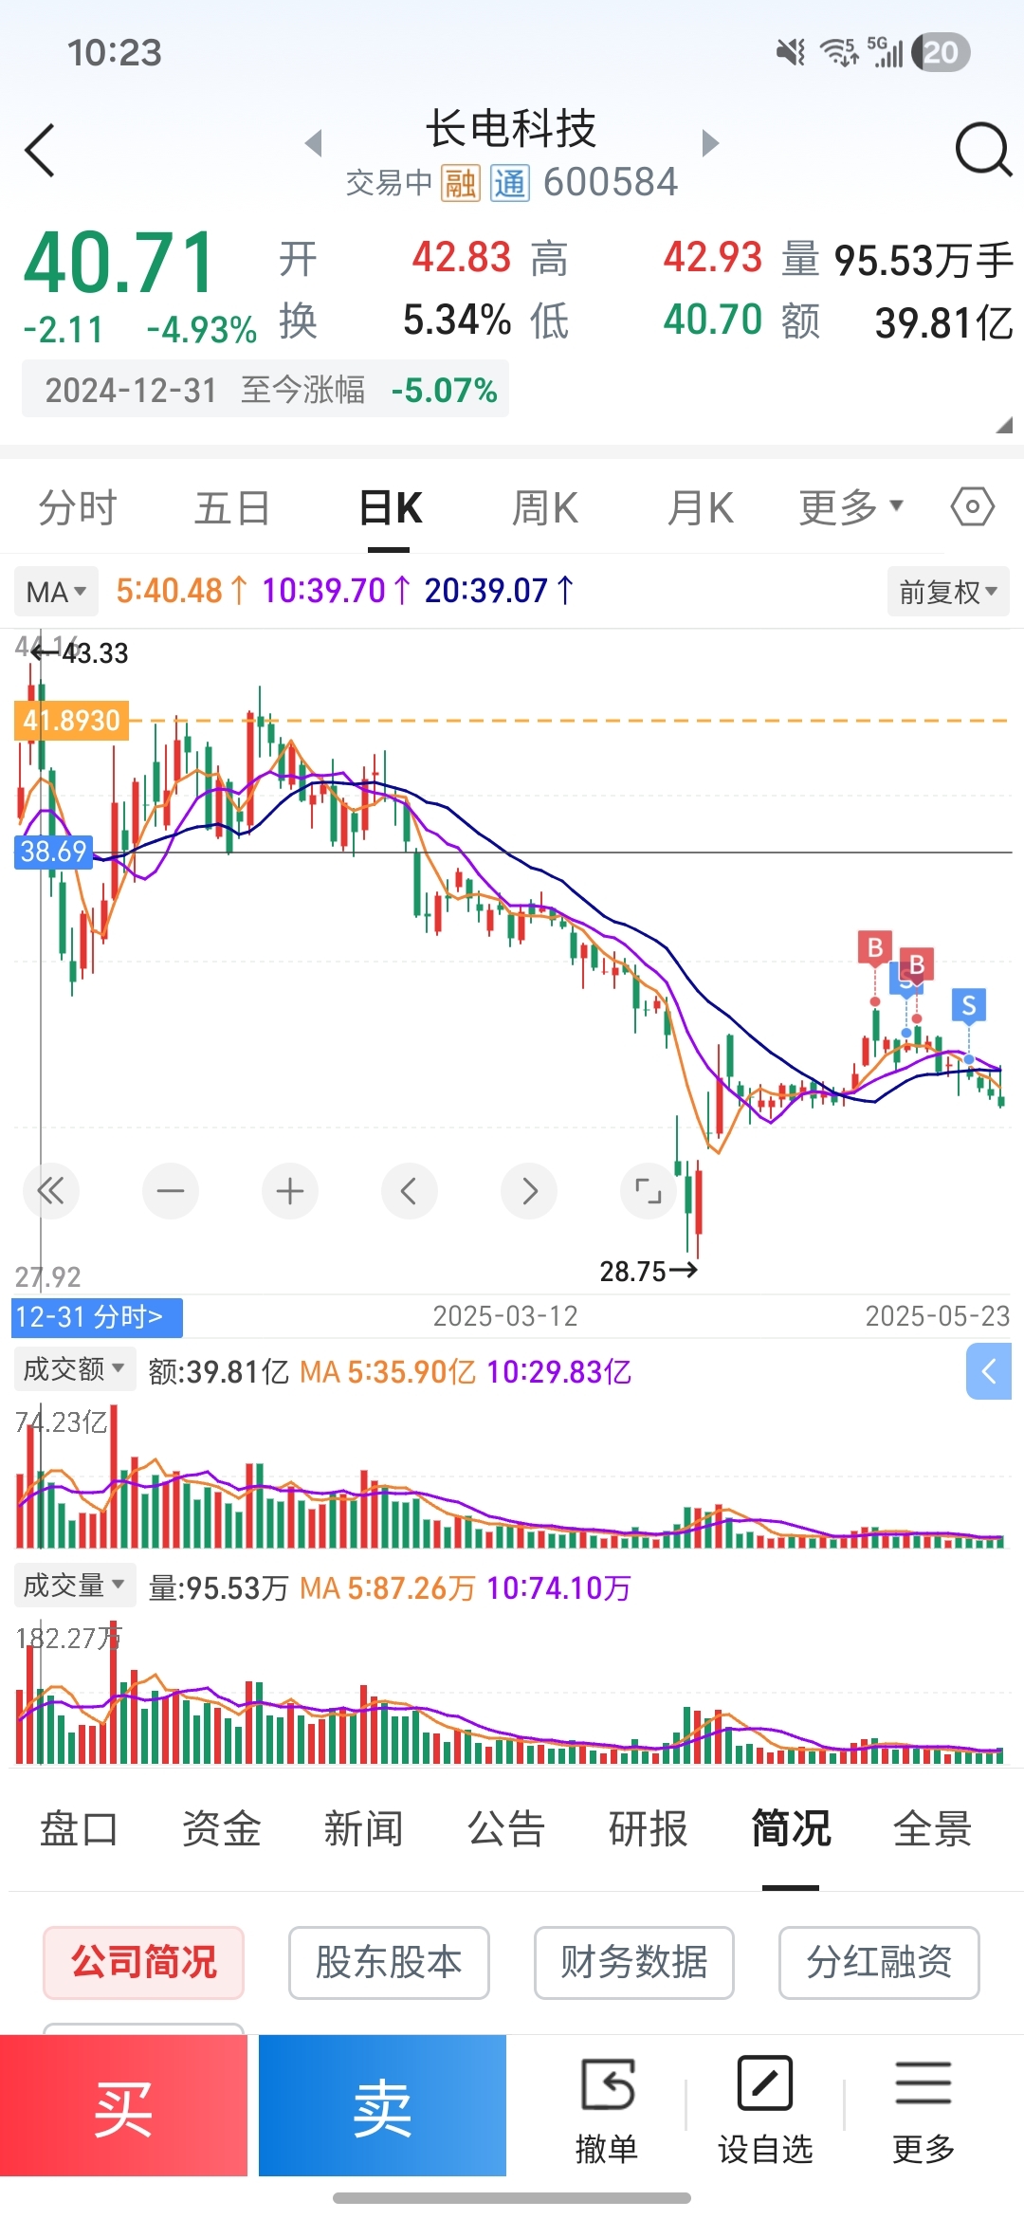Image resolution: width=1024 pixels, height=2219 pixels.
Task: Switch to 周K chart tab
Action: [545, 507]
